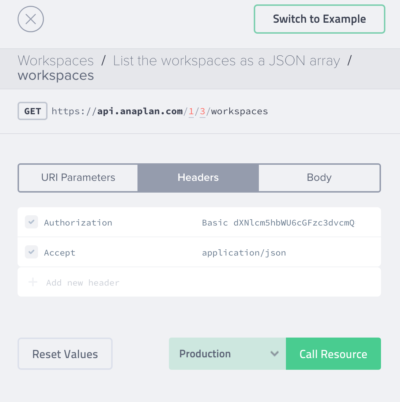This screenshot has height=402, width=400.
Task: Select the Headers tab
Action: coord(198,178)
